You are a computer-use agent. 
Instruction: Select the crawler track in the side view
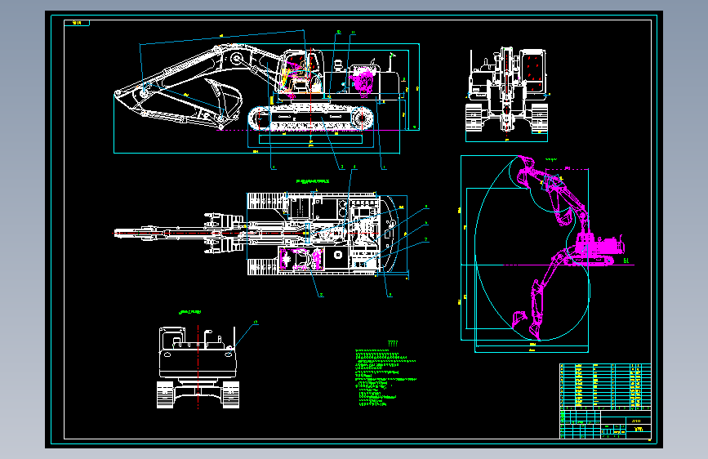pyautogui.click(x=311, y=118)
